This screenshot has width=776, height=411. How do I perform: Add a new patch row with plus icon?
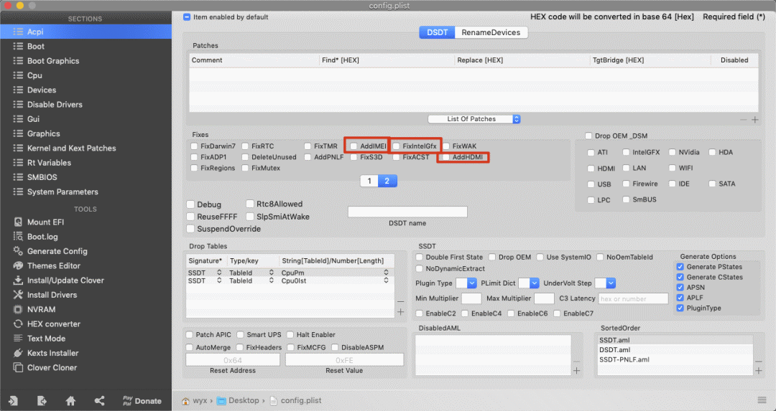point(755,120)
